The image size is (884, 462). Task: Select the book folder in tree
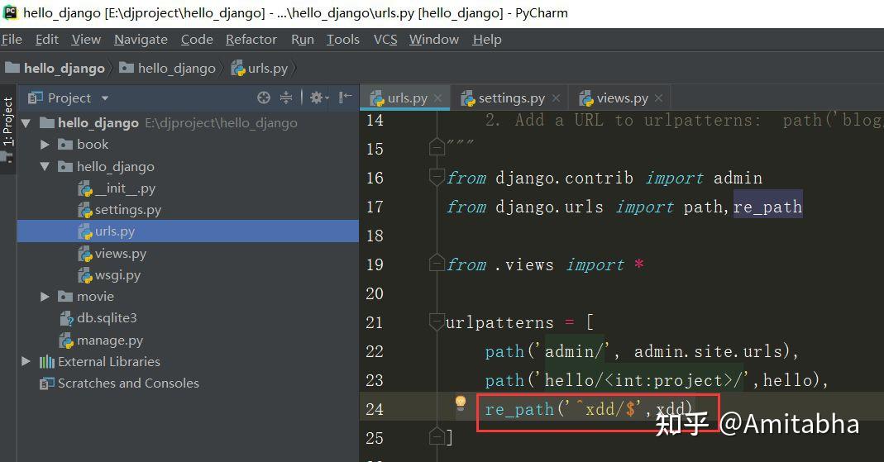93,145
